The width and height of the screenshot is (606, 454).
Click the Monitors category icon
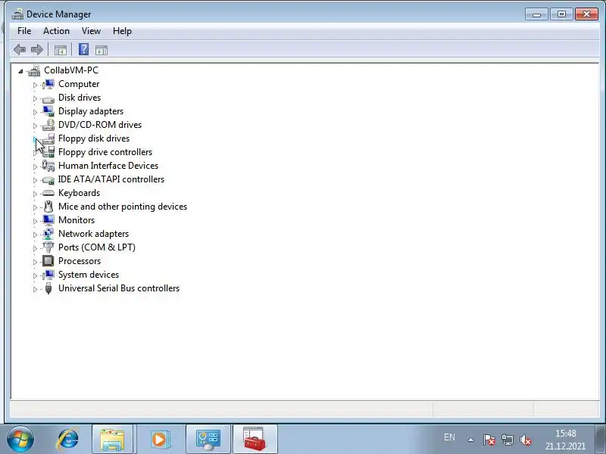48,220
